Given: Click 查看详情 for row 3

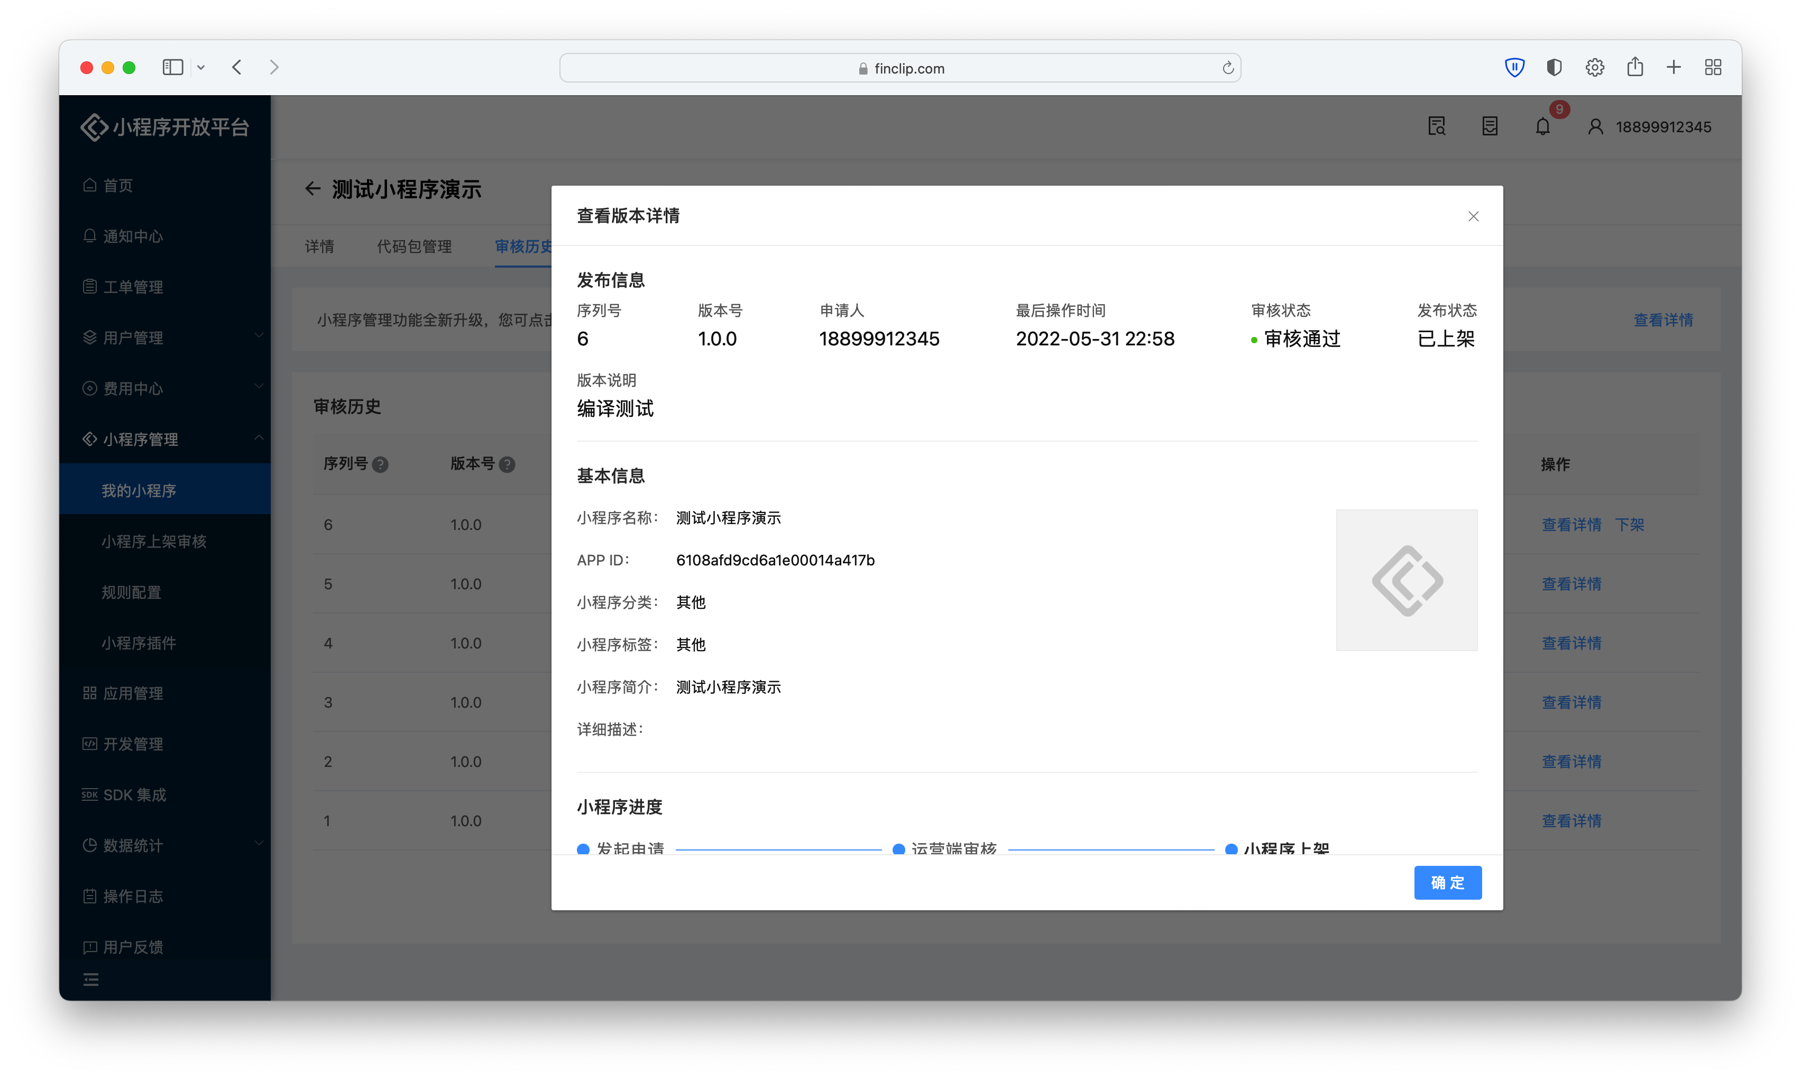Looking at the screenshot, I should [x=1572, y=702].
